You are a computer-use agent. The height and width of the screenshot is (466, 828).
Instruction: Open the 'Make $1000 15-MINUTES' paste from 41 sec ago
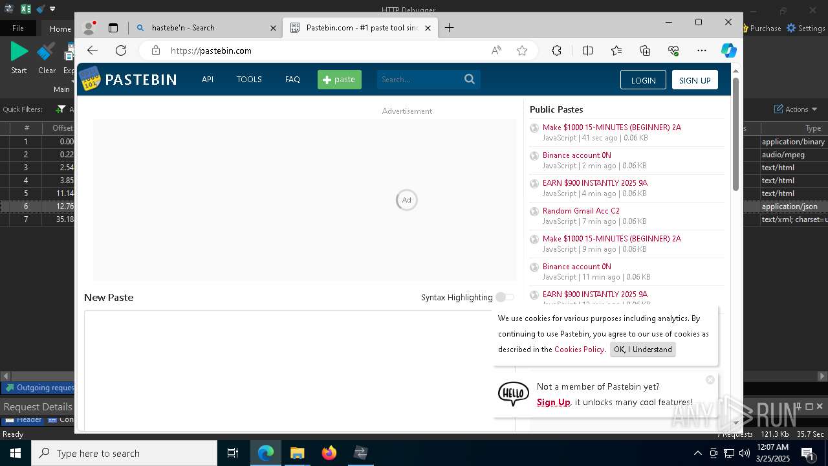coord(612,128)
